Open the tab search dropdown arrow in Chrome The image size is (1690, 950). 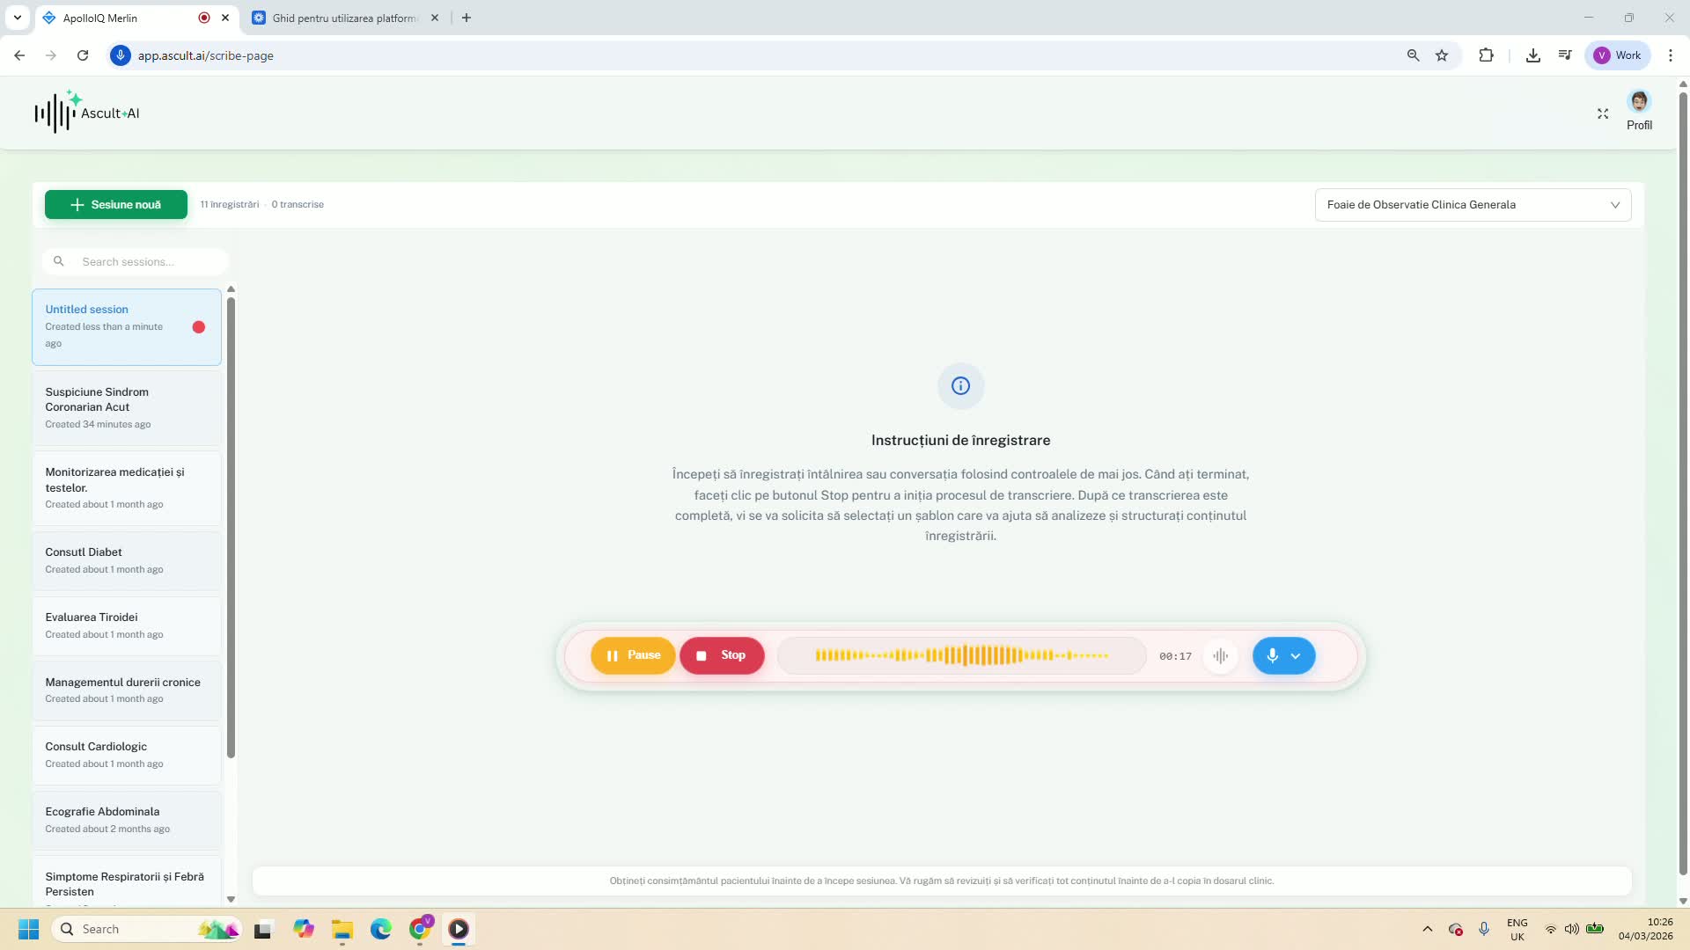tap(17, 18)
